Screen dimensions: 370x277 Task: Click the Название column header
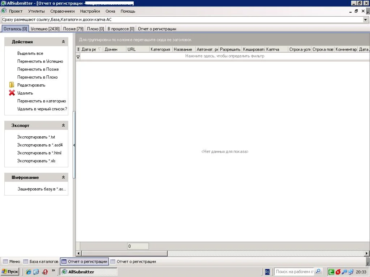(184, 49)
